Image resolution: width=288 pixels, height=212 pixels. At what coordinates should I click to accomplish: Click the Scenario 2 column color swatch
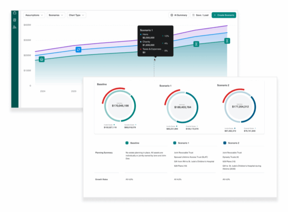(x=226, y=142)
